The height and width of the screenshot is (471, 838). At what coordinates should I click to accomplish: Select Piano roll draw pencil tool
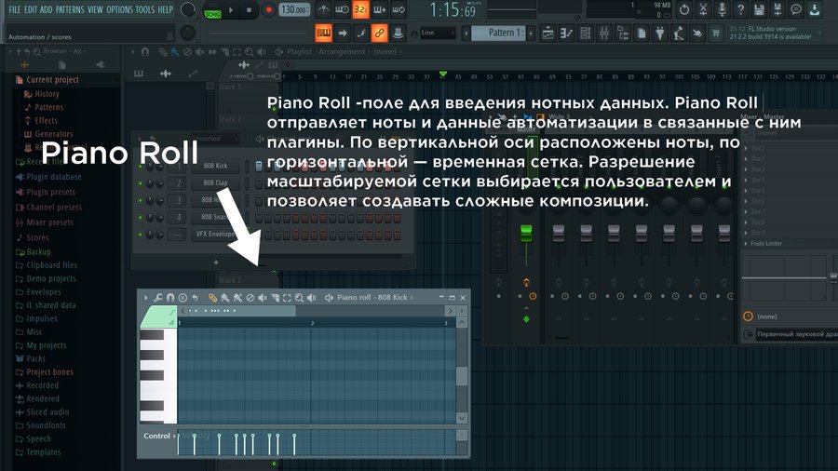[x=212, y=298]
